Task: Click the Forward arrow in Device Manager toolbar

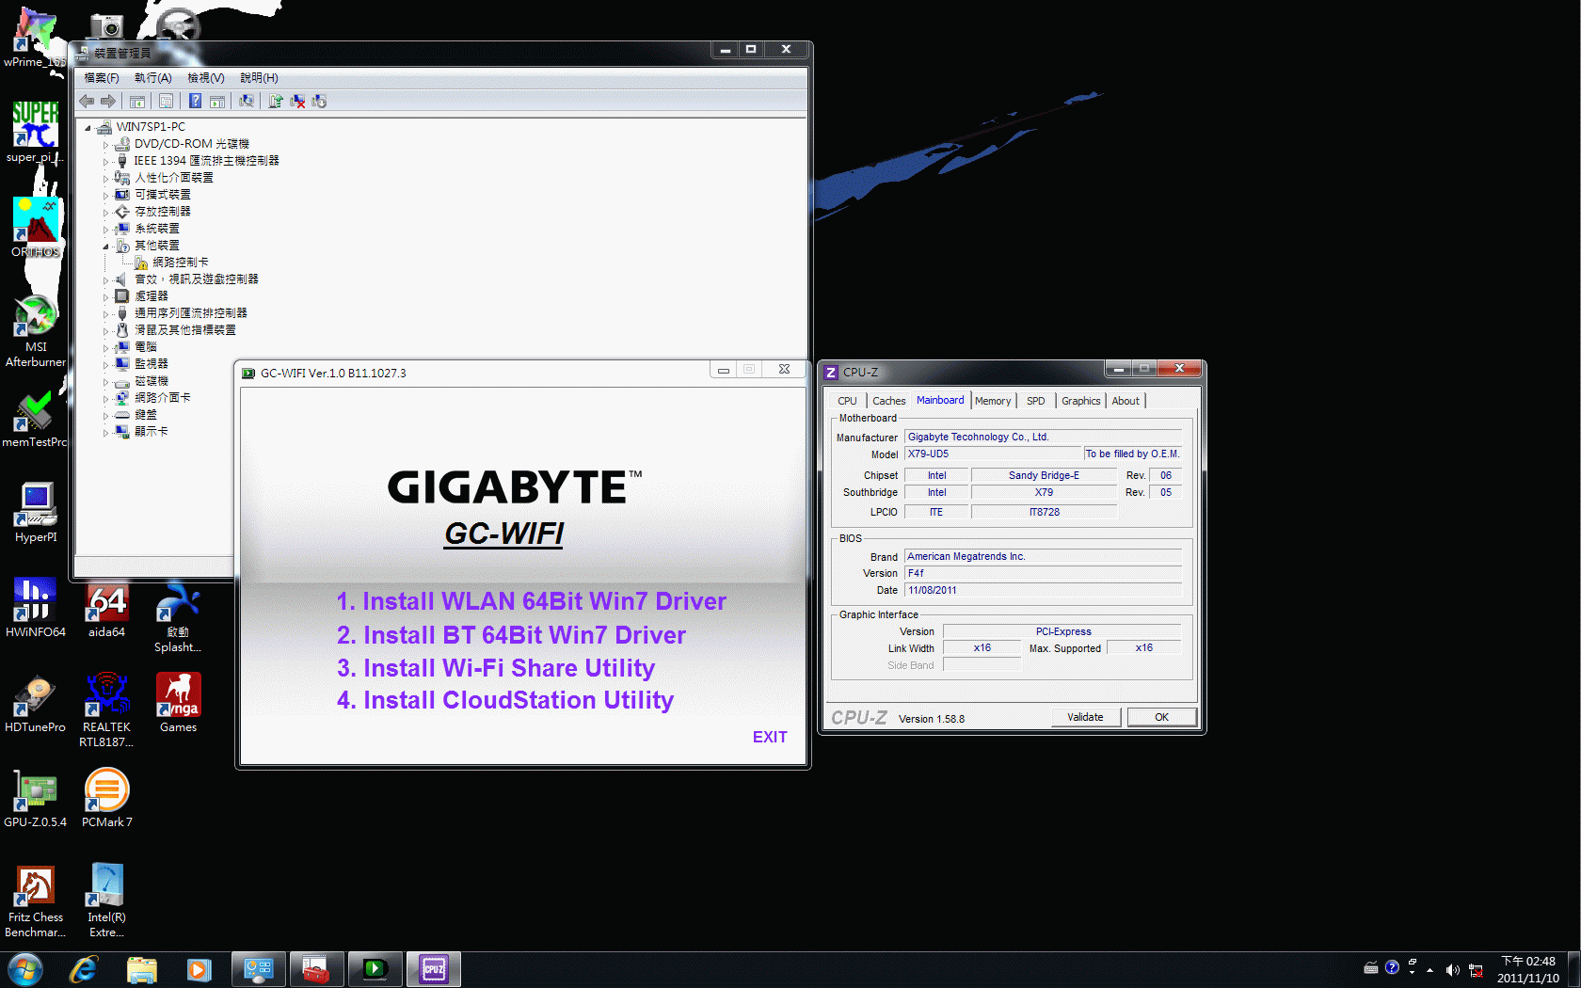Action: (108, 101)
